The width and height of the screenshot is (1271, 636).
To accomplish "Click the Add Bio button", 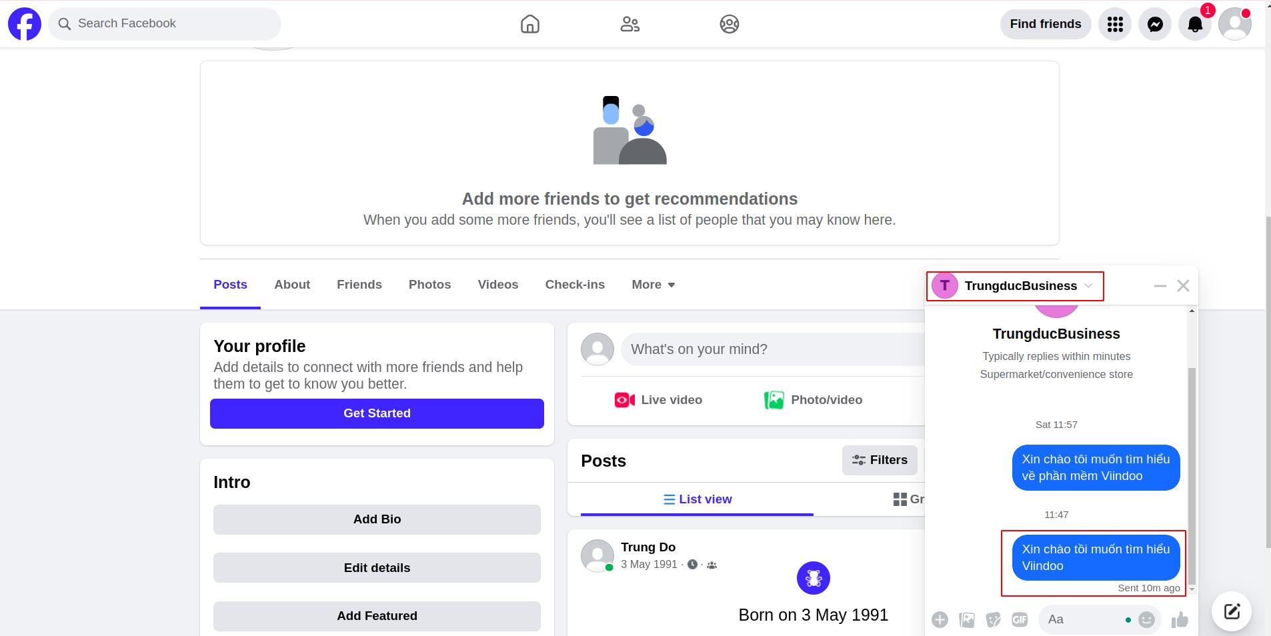I will click(x=377, y=519).
